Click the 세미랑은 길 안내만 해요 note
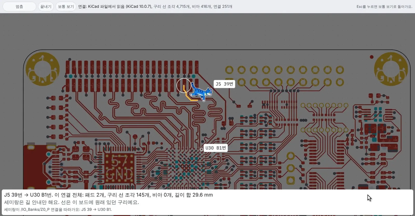This screenshot has height=216, width=415. pos(72,202)
